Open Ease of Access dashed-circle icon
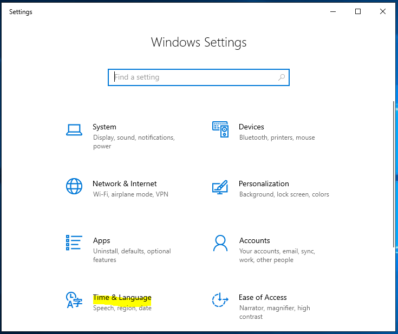This screenshot has height=334, width=398. click(x=220, y=300)
